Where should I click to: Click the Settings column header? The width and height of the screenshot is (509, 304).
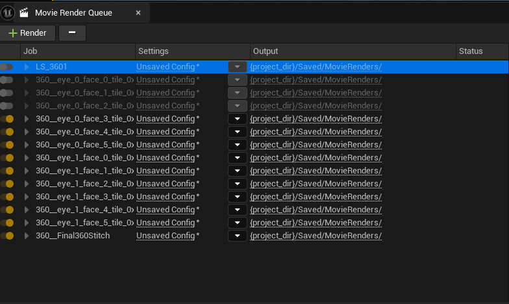192,51
